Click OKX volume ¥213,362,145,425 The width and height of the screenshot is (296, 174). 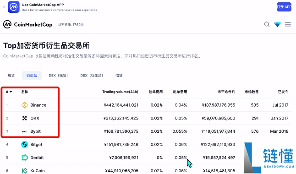tap(121, 118)
